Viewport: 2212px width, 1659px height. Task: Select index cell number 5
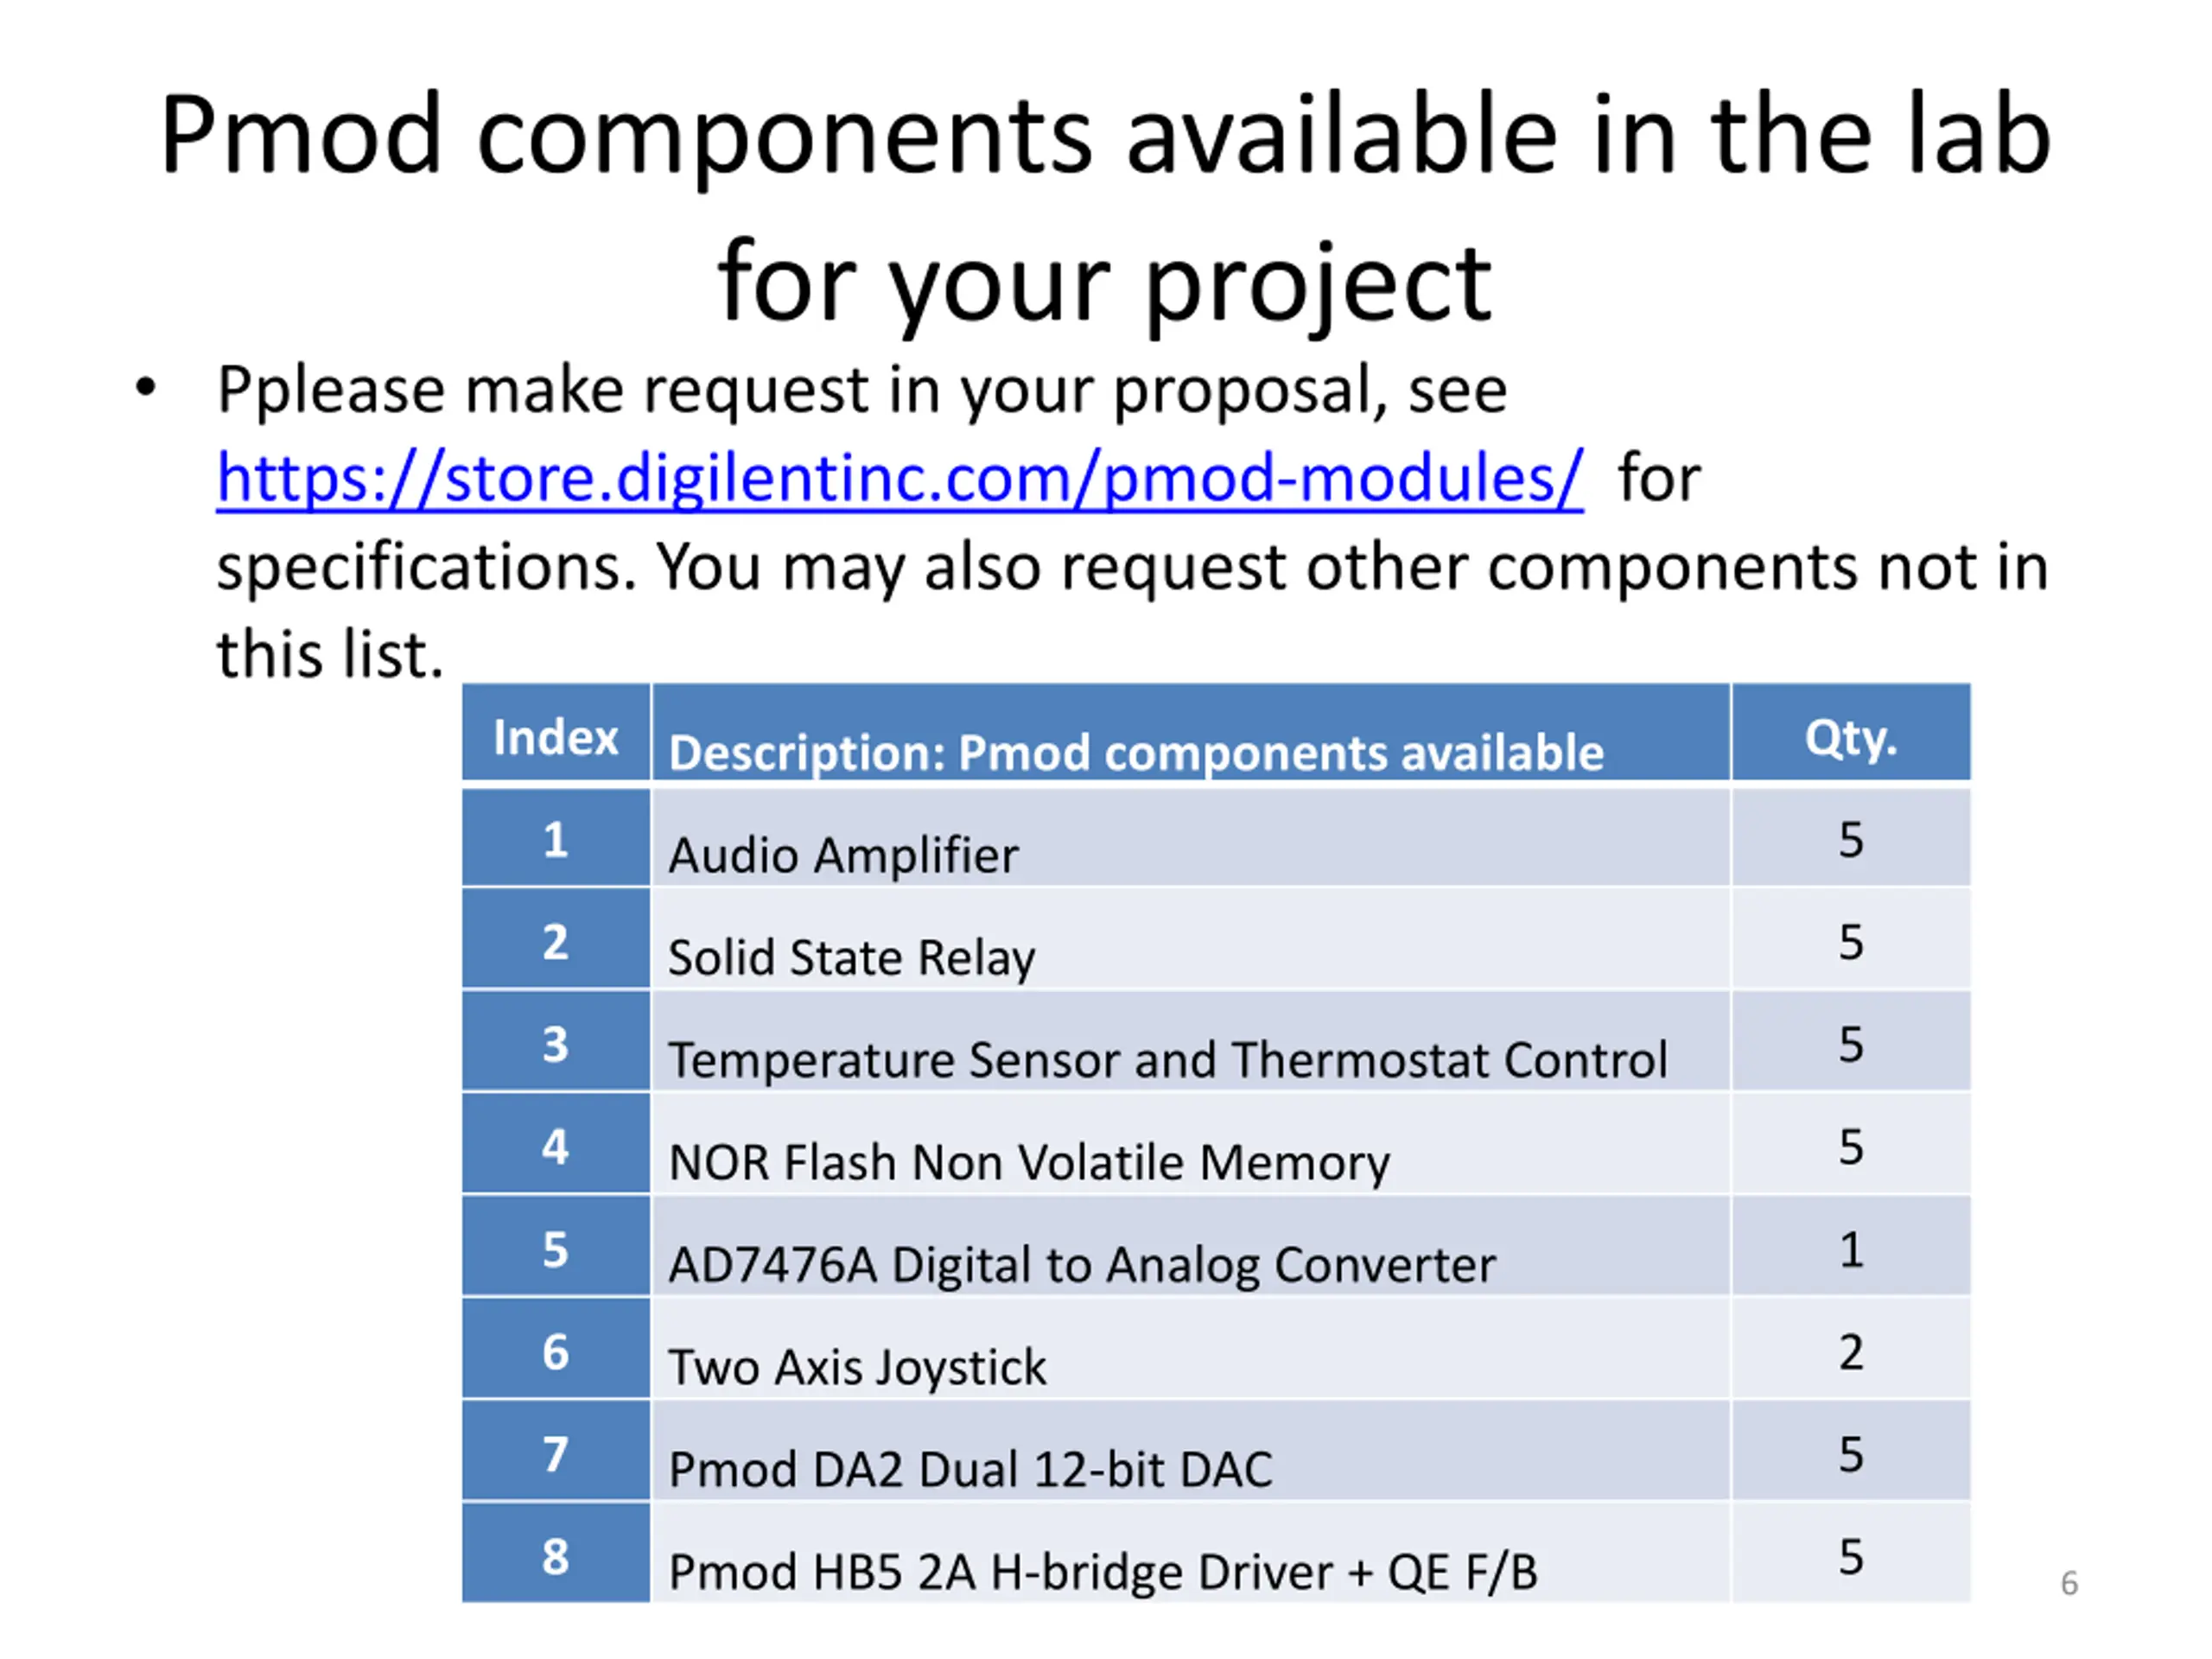[556, 1247]
